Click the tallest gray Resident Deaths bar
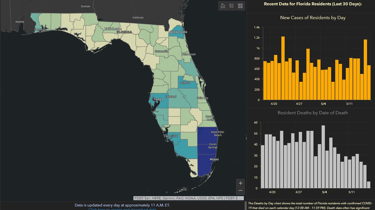 (x=323, y=157)
